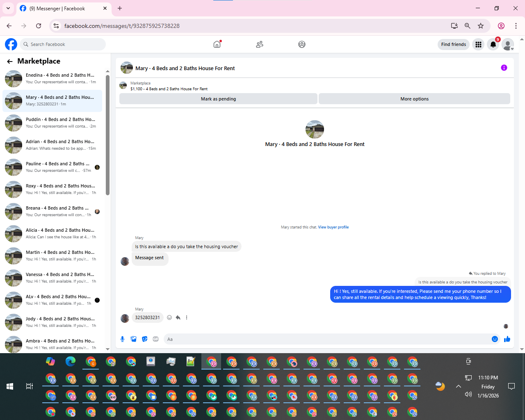Click Mary's message 'Message sent'
525x420 pixels.
click(x=149, y=258)
